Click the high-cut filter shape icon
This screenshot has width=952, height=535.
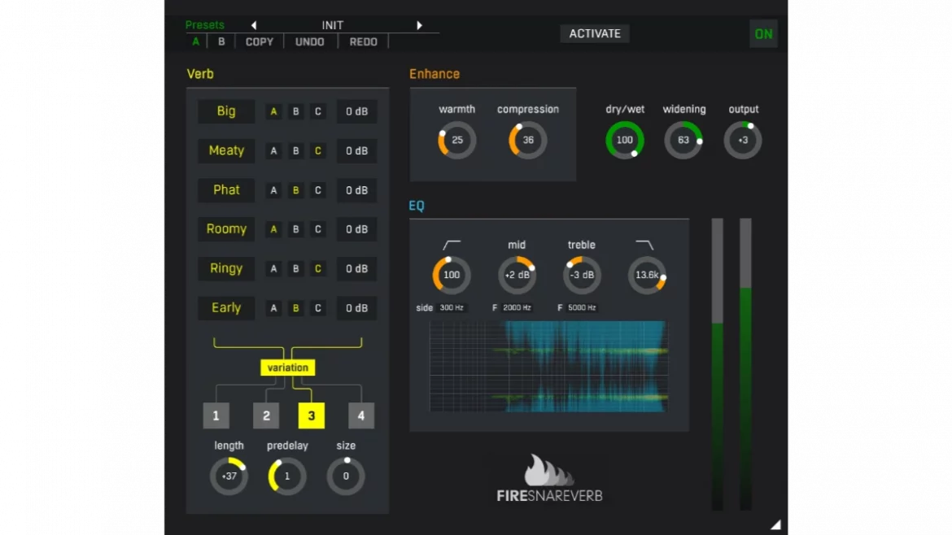click(644, 245)
